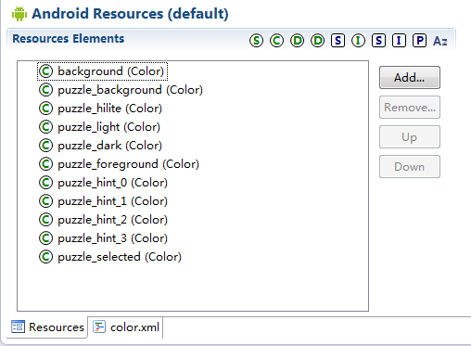
Task: Select "background (Color)" row
Action: pos(102,71)
